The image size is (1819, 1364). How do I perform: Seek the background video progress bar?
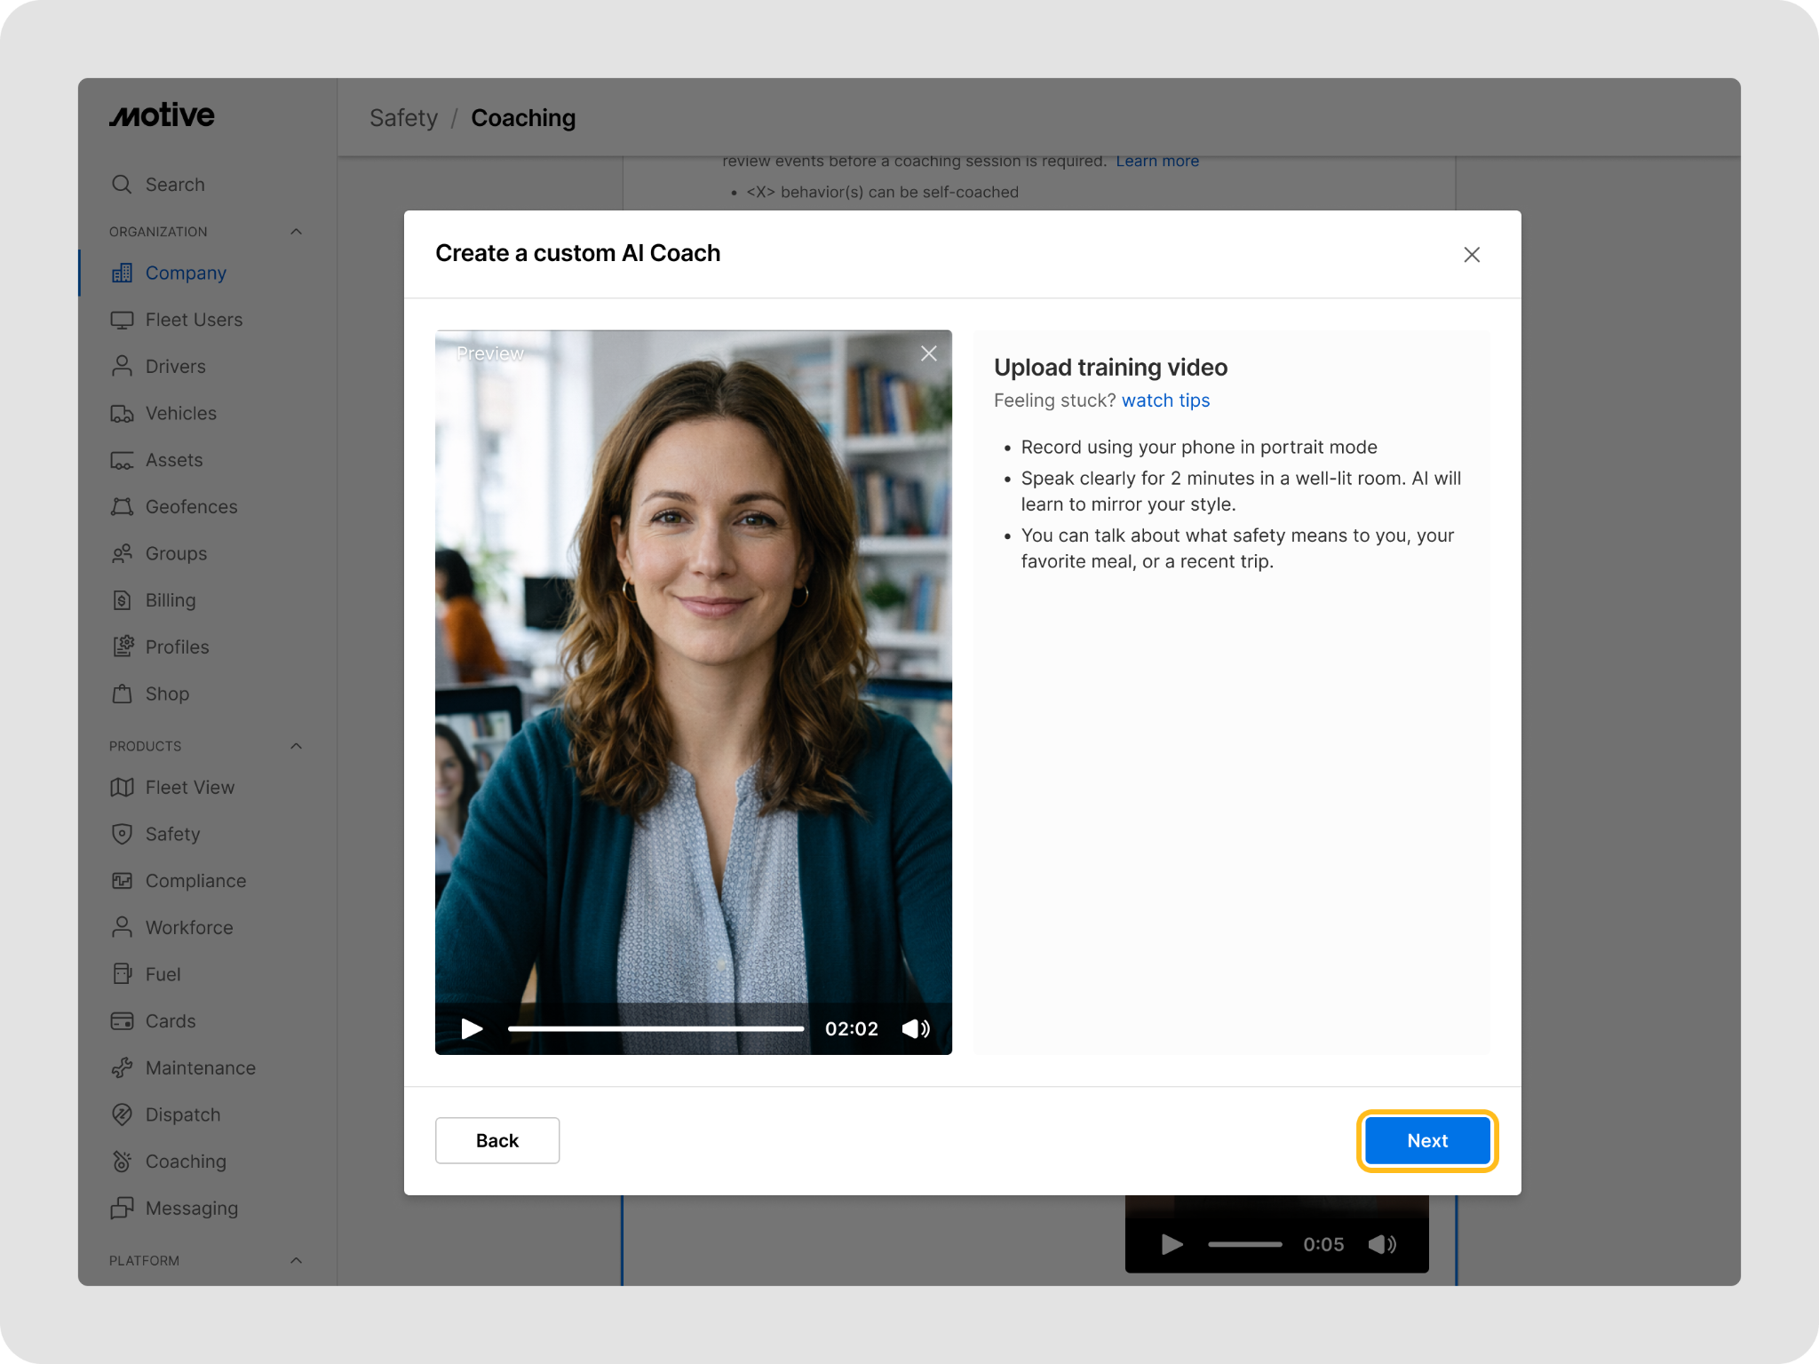(x=1244, y=1244)
